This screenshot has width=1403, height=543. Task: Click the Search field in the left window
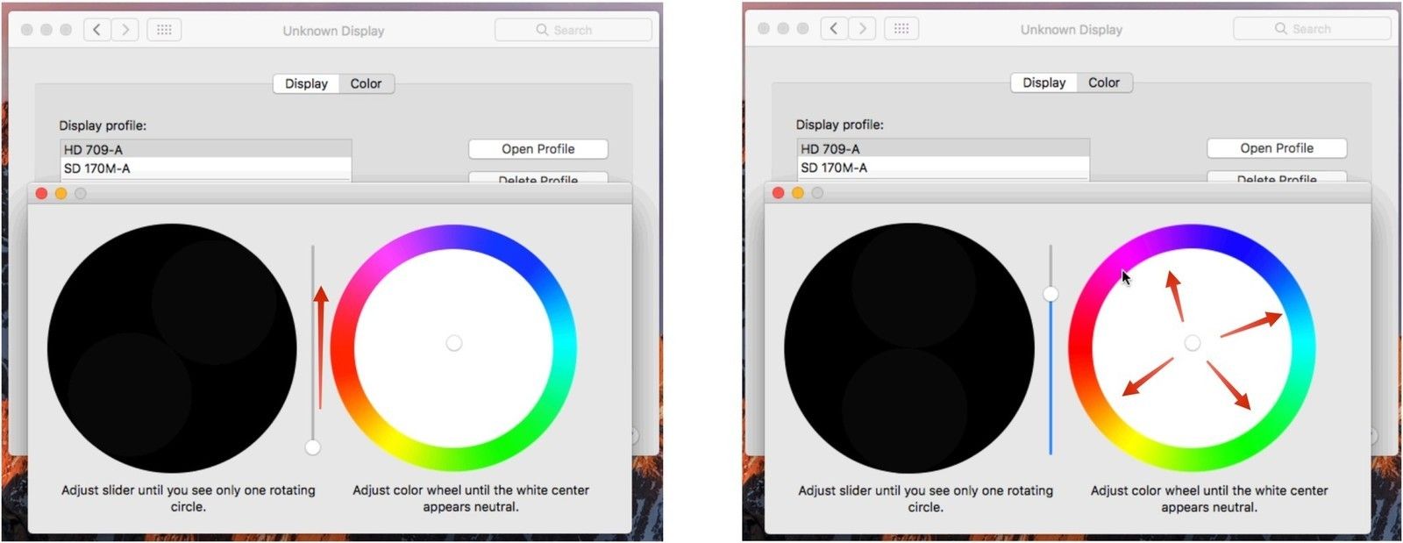click(x=573, y=30)
